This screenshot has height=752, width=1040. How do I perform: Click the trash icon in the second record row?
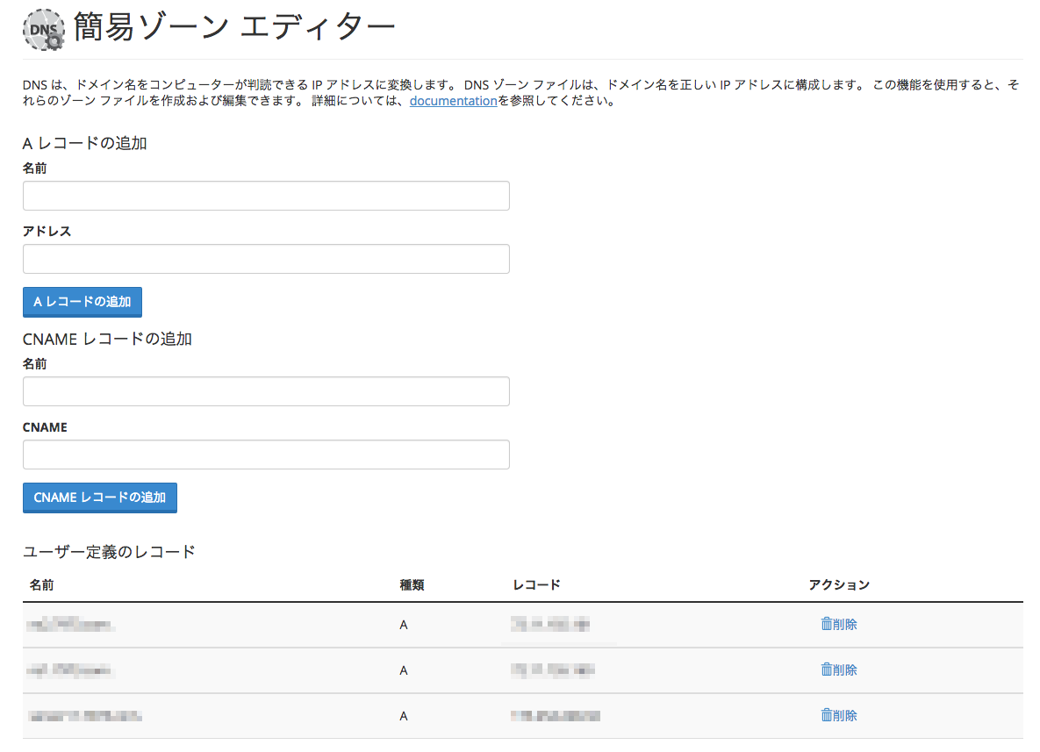[826, 670]
